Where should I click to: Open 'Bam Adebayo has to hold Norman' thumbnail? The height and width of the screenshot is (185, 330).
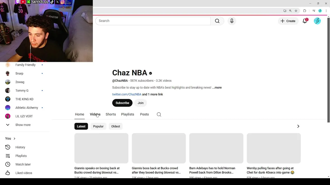(216, 148)
